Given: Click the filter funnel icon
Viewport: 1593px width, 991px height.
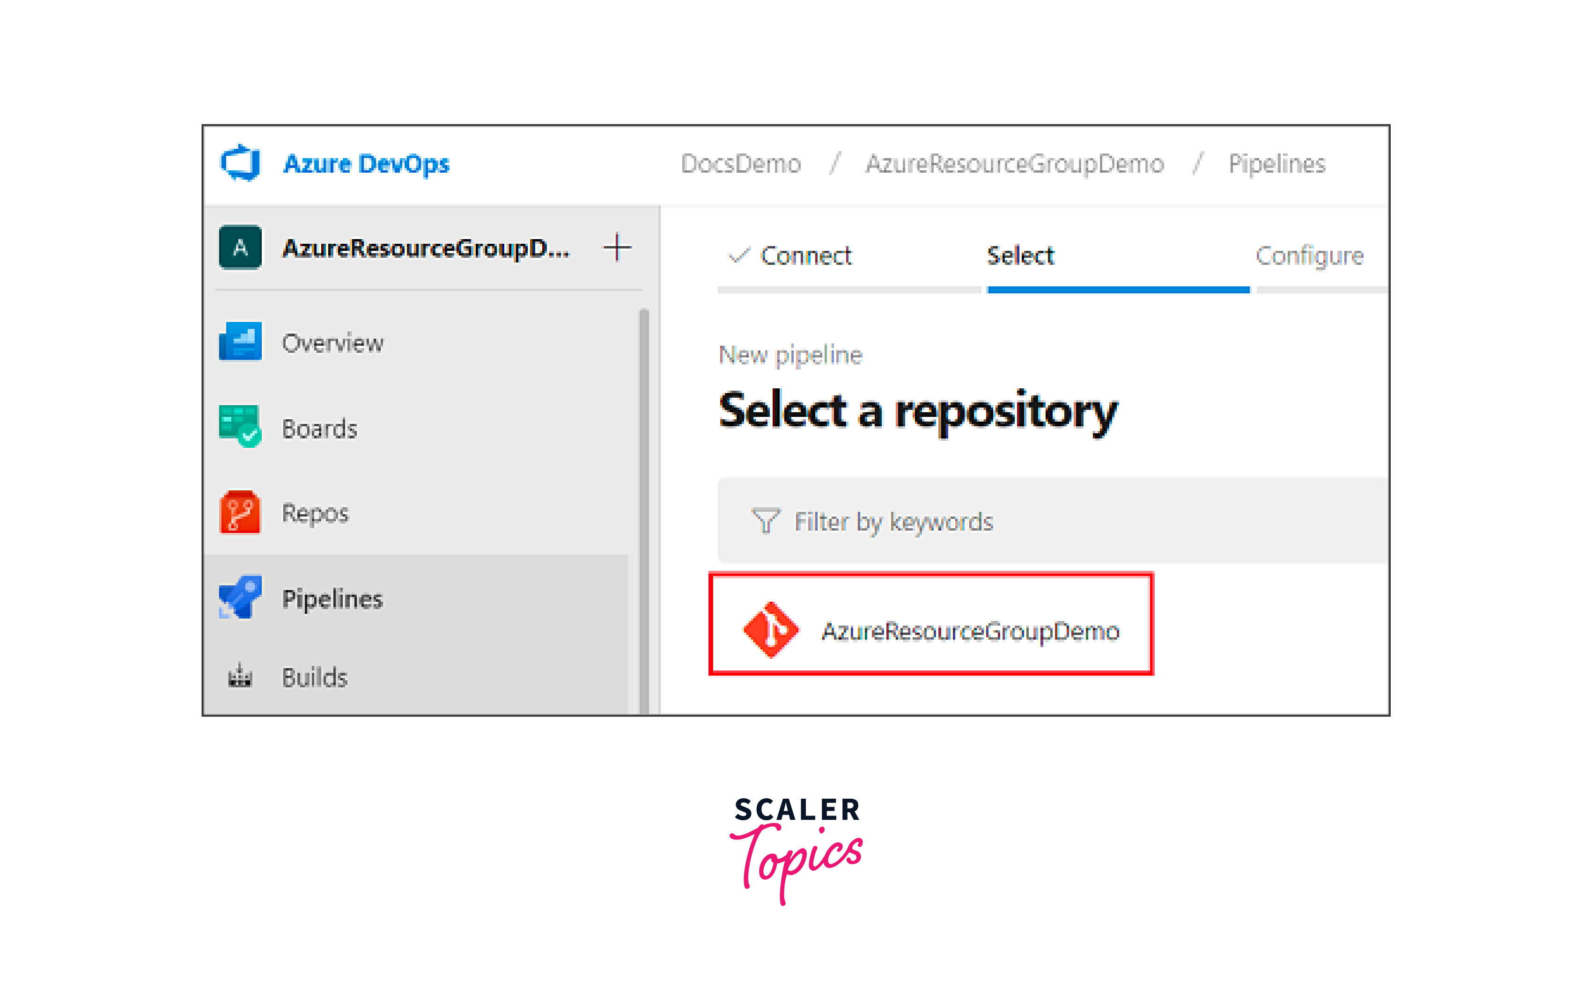Looking at the screenshot, I should click(x=765, y=521).
